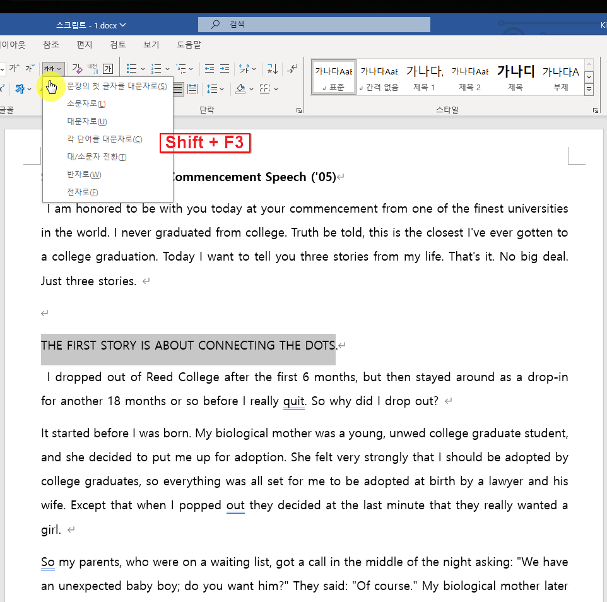Screen dimensions: 607x602
Task: Choose 반자로 half-width option
Action: click(108, 175)
